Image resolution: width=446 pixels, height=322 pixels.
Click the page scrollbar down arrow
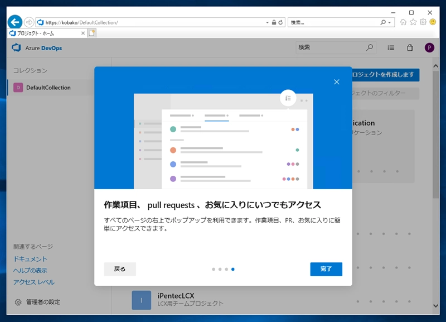pos(435,306)
